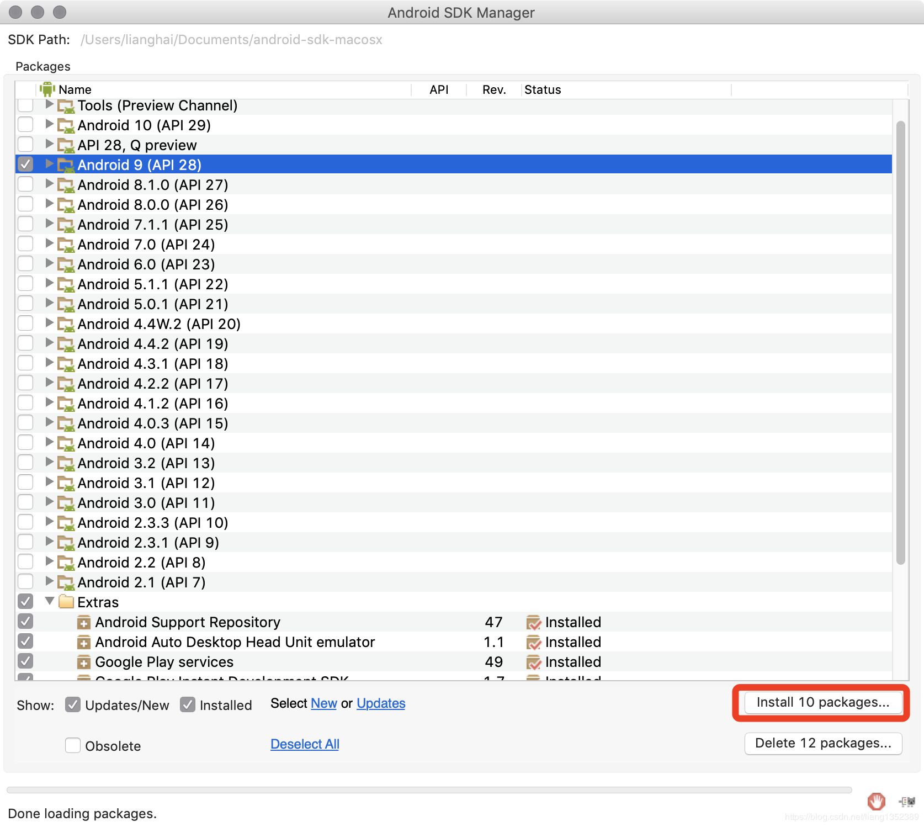Viewport: 924px width, 827px height.
Task: Click the SDK Path text field
Action: click(232, 40)
